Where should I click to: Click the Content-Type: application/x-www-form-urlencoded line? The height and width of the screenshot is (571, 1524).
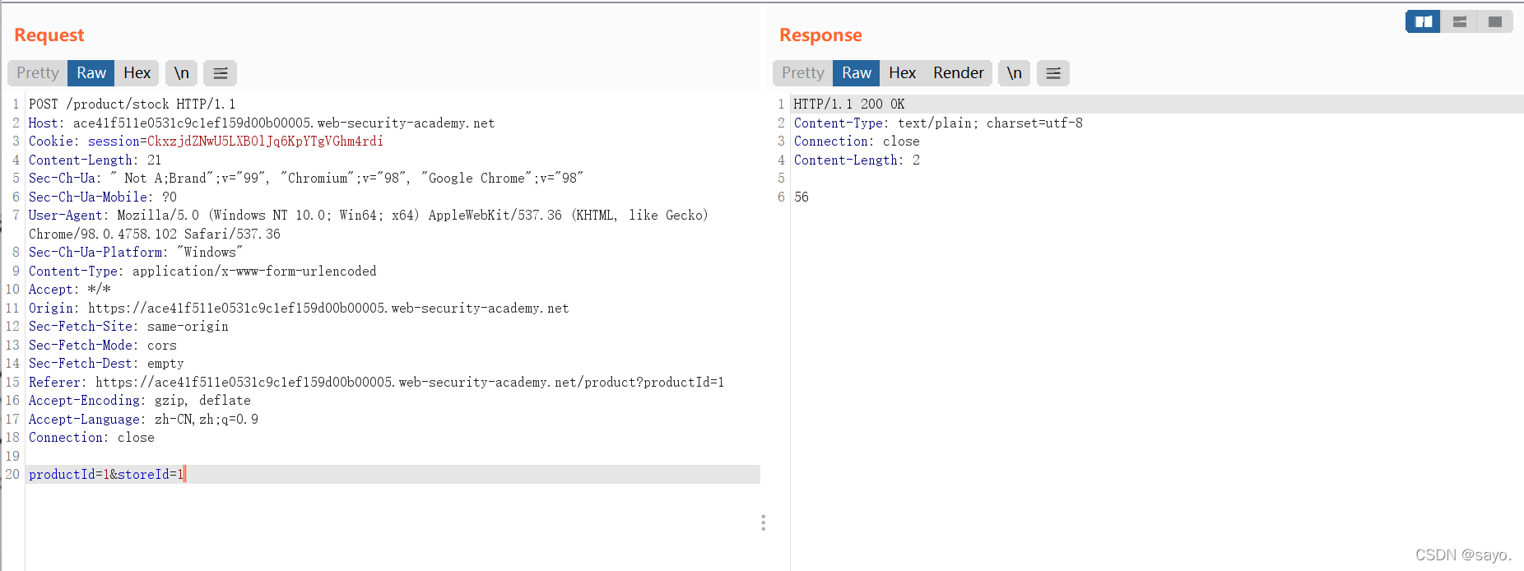[x=202, y=272]
